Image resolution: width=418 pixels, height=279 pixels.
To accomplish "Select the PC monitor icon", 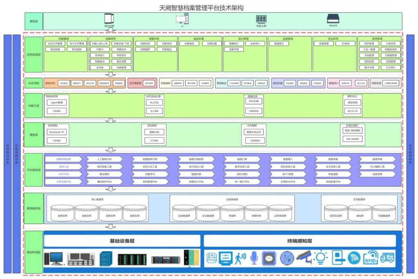I will point(182,19).
